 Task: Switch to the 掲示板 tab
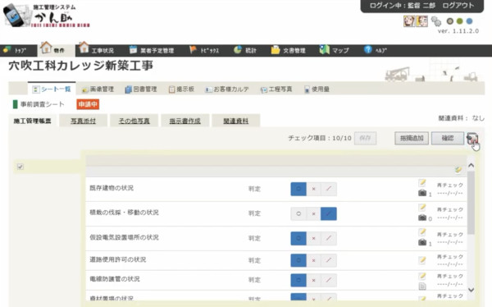pyautogui.click(x=182, y=89)
